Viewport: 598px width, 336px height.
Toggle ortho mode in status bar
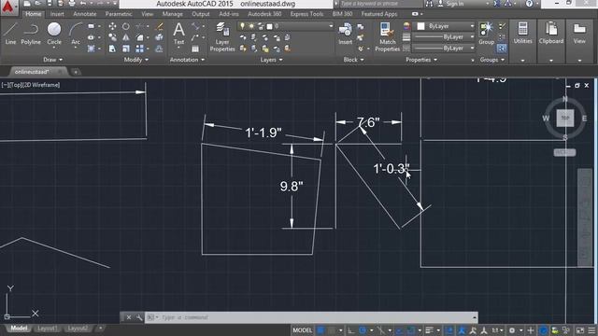click(351, 330)
